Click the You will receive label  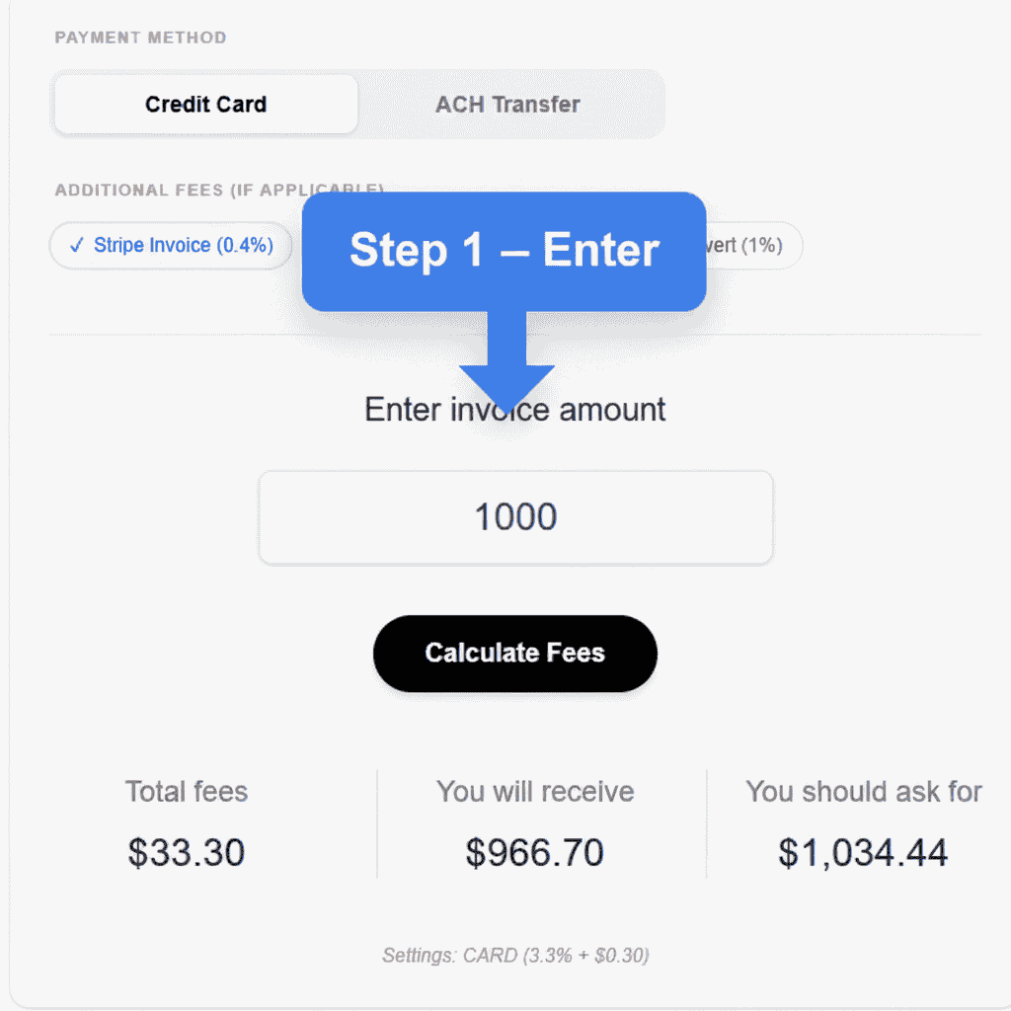point(535,791)
